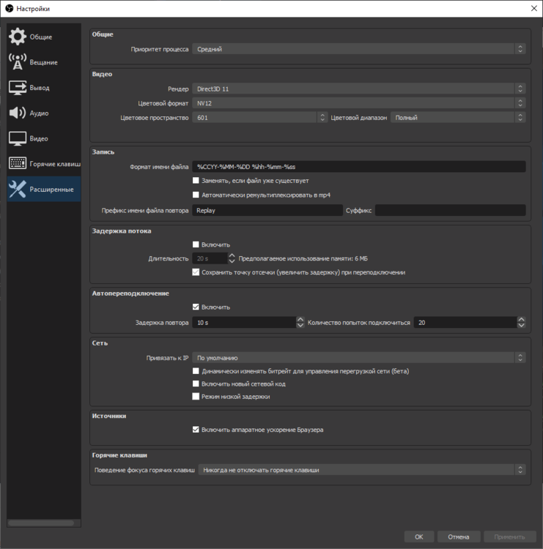Open the Цветовой диапазон dropdown
The image size is (543, 549).
pyautogui.click(x=458, y=117)
